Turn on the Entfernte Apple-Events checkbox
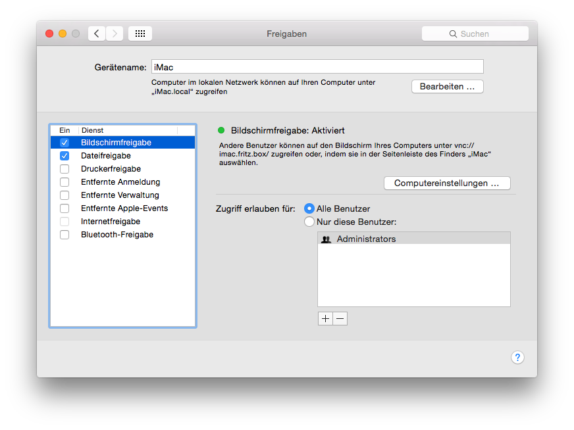This screenshot has height=430, width=574. point(65,208)
